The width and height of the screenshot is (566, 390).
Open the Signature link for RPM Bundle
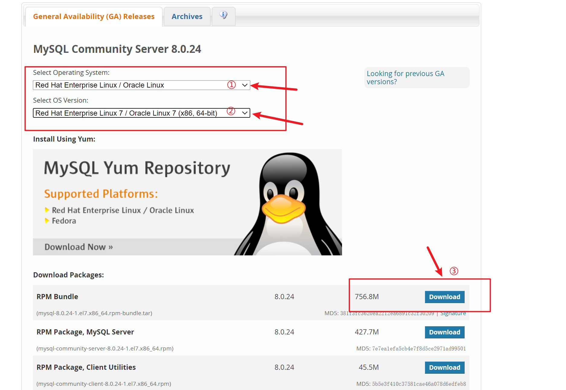click(x=453, y=313)
